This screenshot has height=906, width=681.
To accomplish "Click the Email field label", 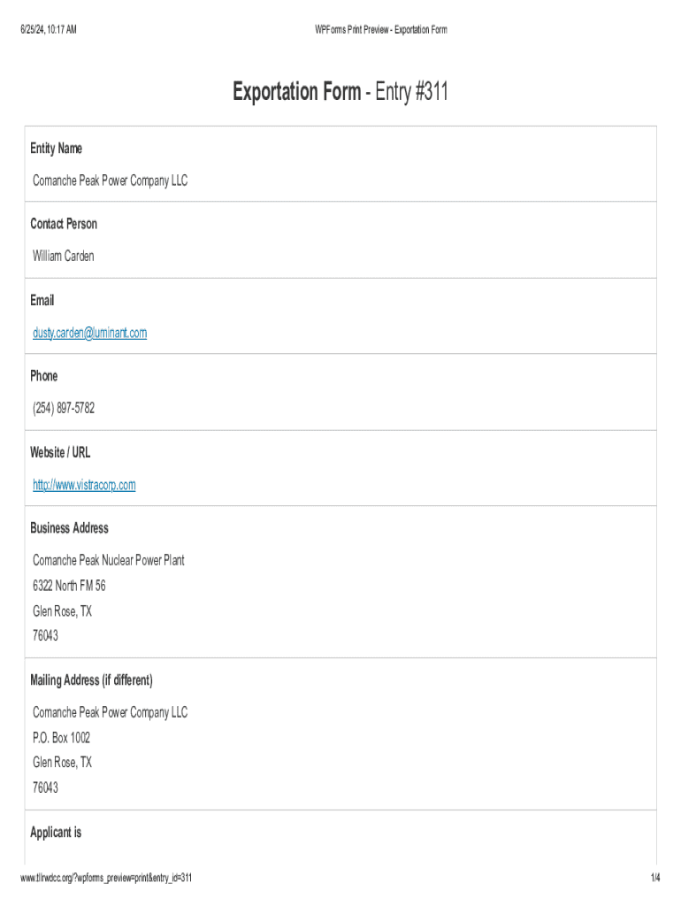I will pyautogui.click(x=42, y=301).
